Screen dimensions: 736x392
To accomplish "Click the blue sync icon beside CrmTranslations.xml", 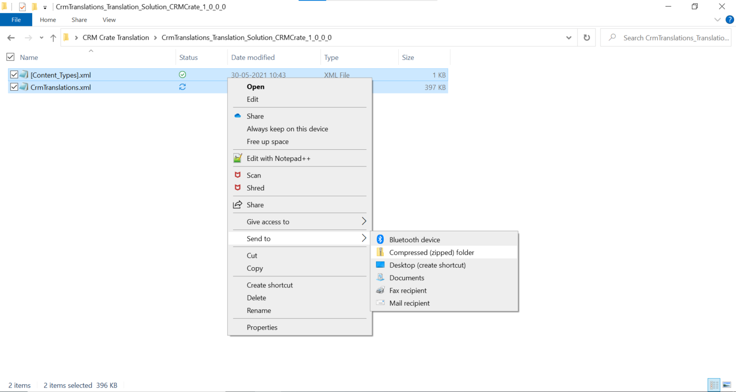I will click(182, 87).
